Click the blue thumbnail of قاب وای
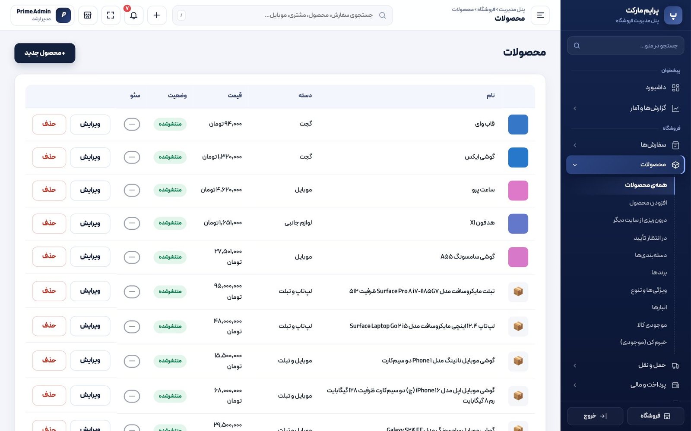 518,125
